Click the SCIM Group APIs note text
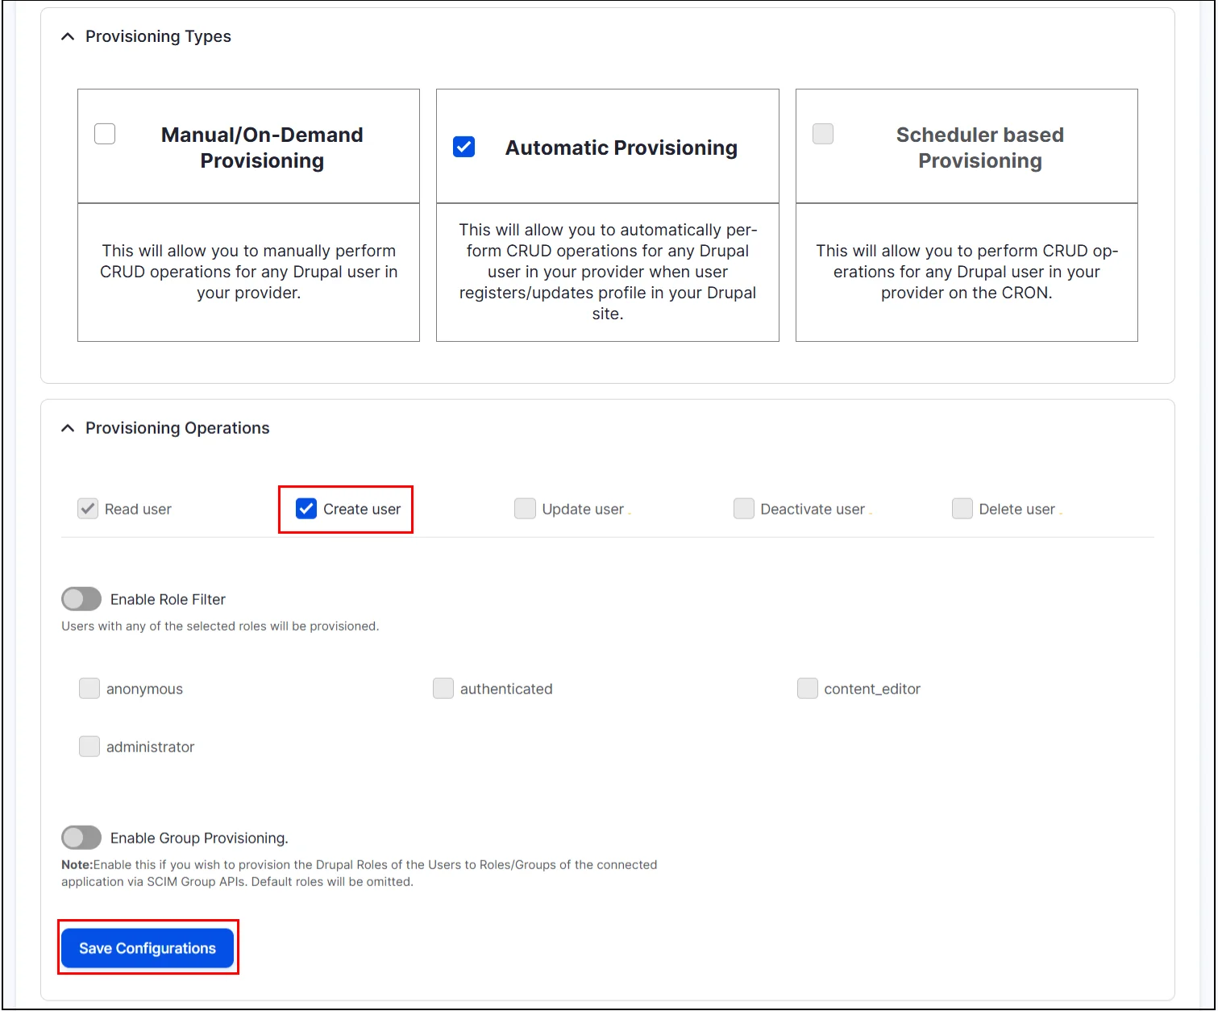1218x1011 pixels. [360, 873]
